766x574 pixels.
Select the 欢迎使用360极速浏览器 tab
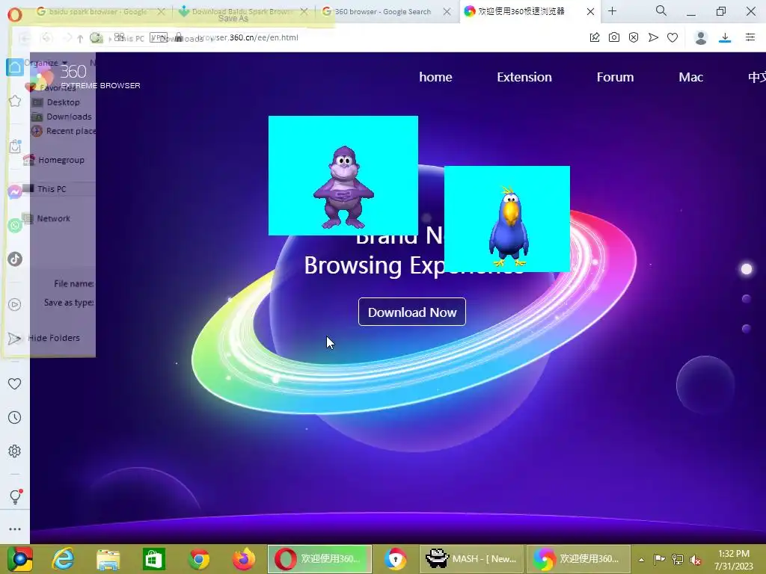(x=521, y=11)
